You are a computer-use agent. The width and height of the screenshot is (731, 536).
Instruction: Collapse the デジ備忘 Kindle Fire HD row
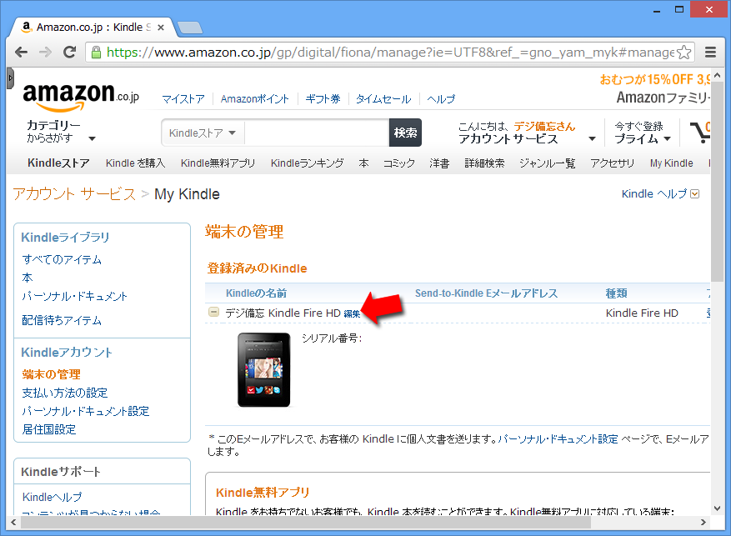(213, 312)
